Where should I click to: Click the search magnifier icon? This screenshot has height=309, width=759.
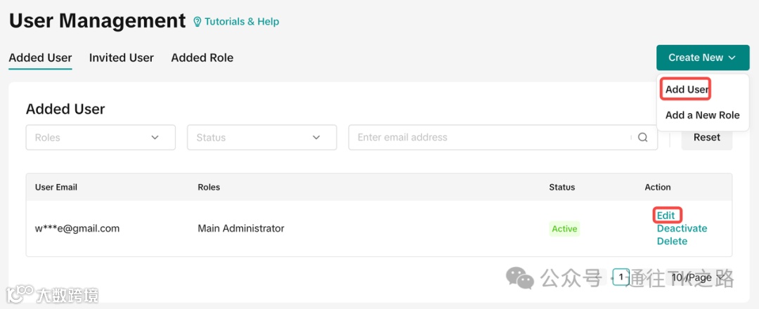point(642,138)
